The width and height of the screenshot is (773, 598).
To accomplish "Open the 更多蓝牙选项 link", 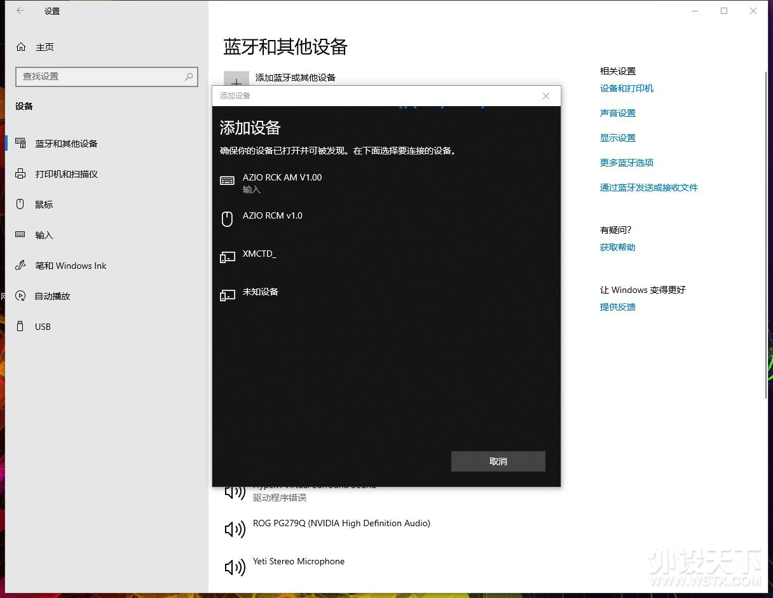I will [x=626, y=163].
